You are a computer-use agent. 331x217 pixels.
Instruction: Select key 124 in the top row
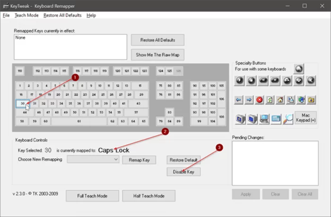point(161,71)
